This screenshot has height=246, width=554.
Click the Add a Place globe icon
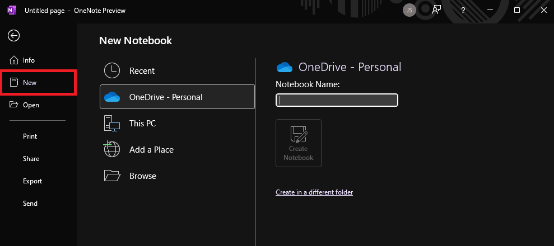pos(112,149)
